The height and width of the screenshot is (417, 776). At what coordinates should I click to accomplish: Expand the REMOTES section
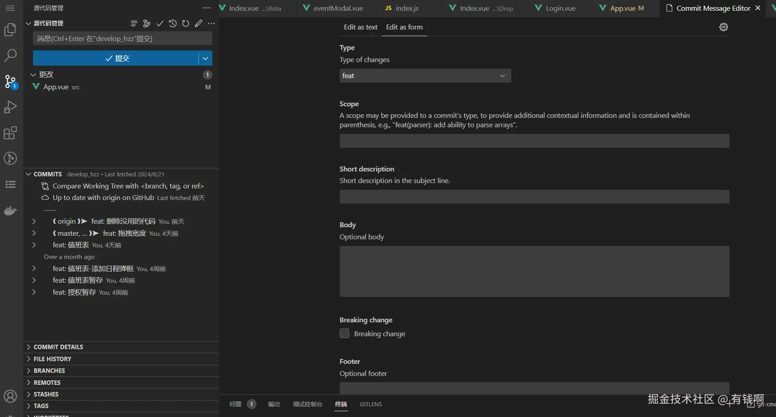coord(121,383)
